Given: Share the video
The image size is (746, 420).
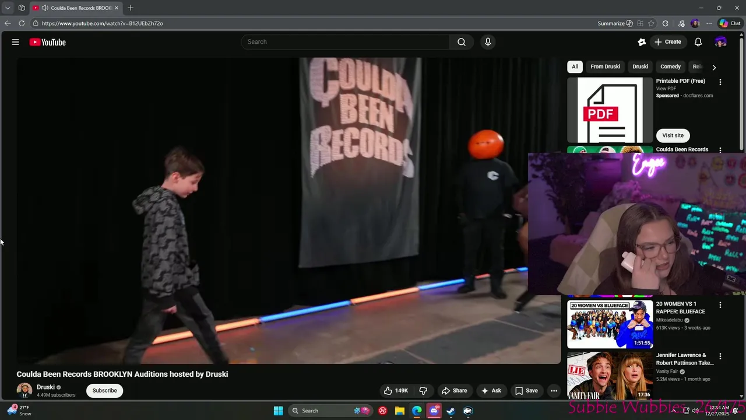Looking at the screenshot, I should click(454, 391).
